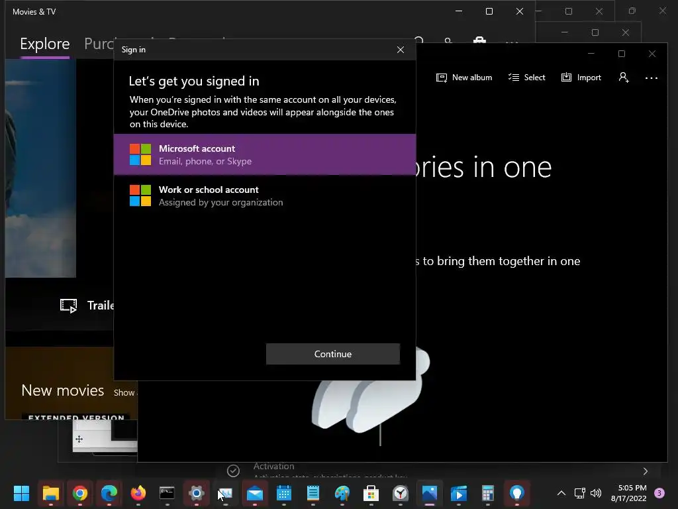Expand the Activation row chevron in Settings
Viewport: 678px width, 509px height.
[x=646, y=471]
